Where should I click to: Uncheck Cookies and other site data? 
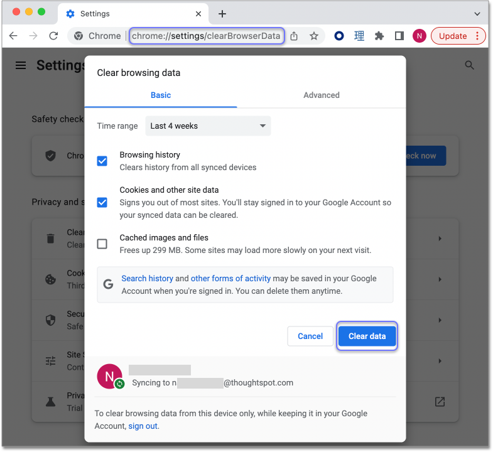point(102,202)
